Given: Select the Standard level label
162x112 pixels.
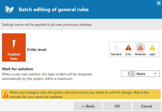Looking at the screenshot, I should pyautogui.click(x=116, y=54).
